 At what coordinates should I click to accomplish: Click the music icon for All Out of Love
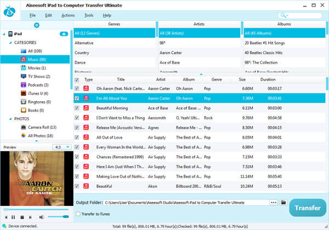(x=86, y=137)
